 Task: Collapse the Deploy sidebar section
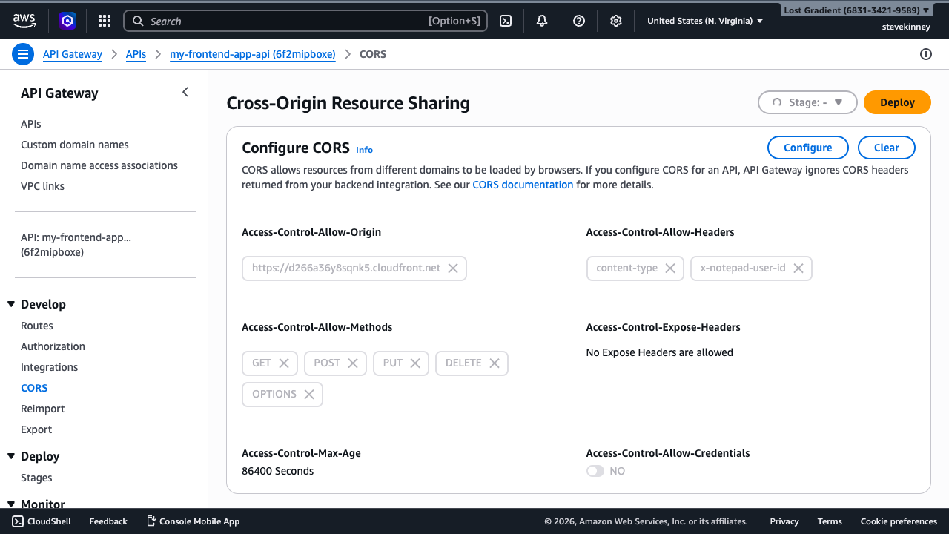[11, 456]
